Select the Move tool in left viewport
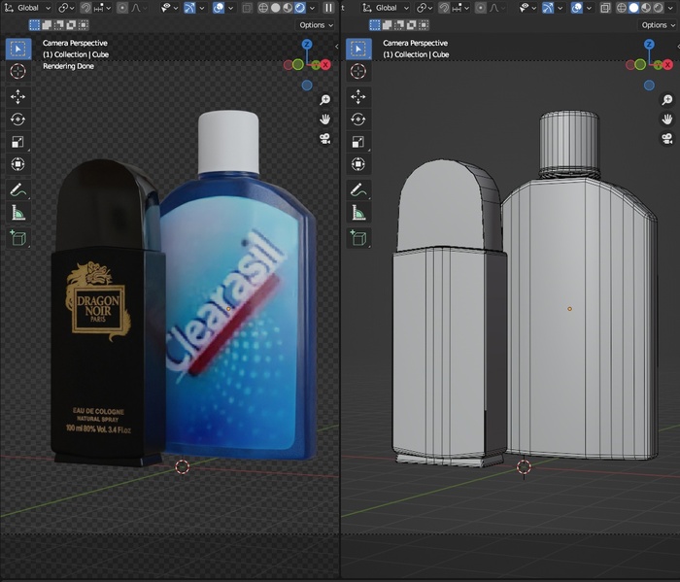The width and height of the screenshot is (680, 582). point(17,96)
